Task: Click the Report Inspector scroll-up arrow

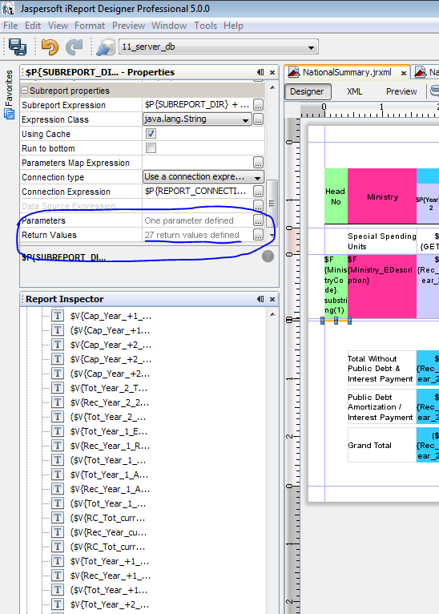Action: pyautogui.click(x=272, y=314)
